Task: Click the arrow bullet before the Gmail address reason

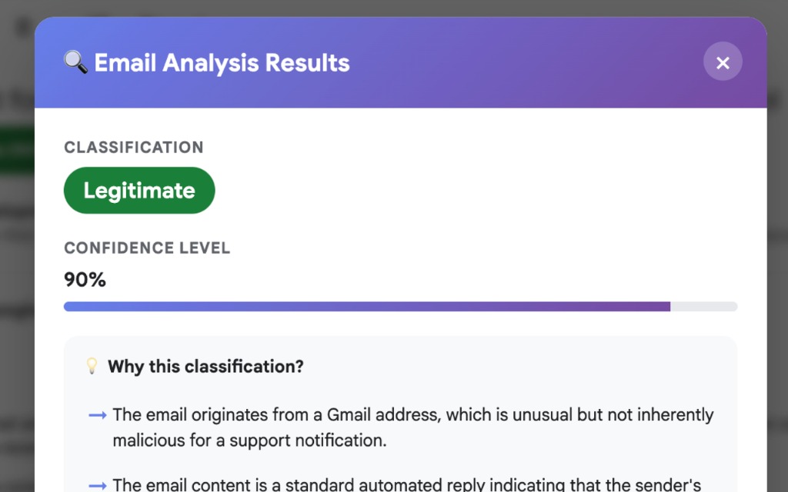Action: pos(98,415)
